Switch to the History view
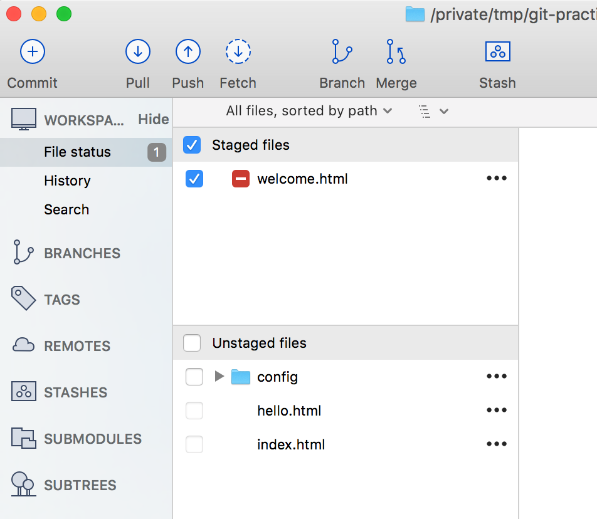The height and width of the screenshot is (519, 597). 66,181
